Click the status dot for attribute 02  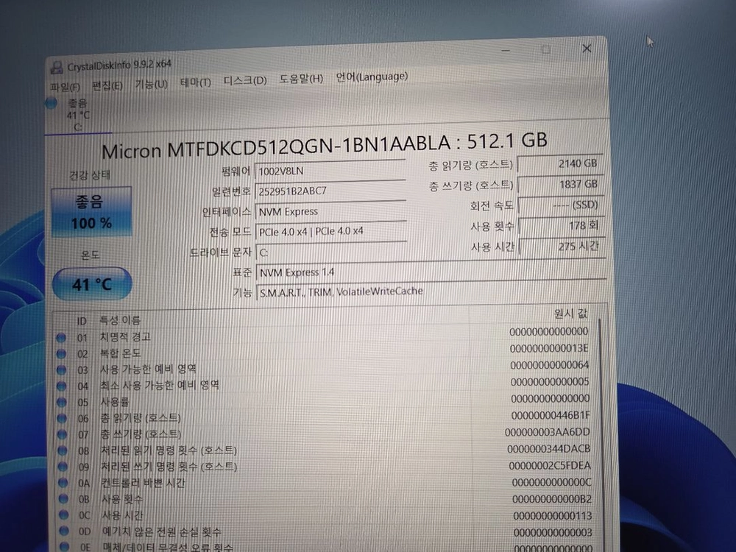(61, 353)
